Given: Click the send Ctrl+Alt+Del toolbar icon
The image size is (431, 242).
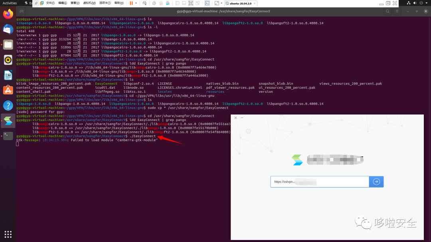Looking at the screenshot, I should (x=144, y=3).
